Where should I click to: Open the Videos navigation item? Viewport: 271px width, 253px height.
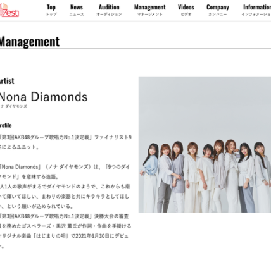[x=186, y=10]
